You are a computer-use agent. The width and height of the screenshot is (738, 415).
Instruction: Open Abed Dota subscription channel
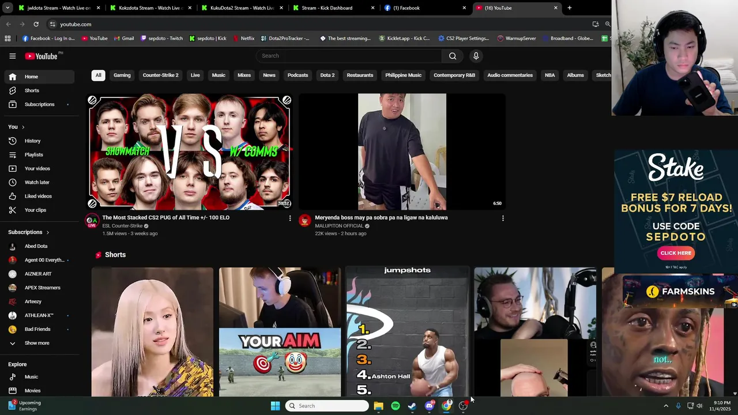click(x=39, y=246)
